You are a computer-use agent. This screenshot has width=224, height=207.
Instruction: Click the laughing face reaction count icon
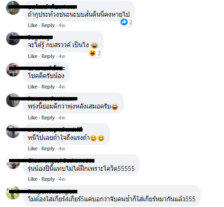[x=93, y=53]
